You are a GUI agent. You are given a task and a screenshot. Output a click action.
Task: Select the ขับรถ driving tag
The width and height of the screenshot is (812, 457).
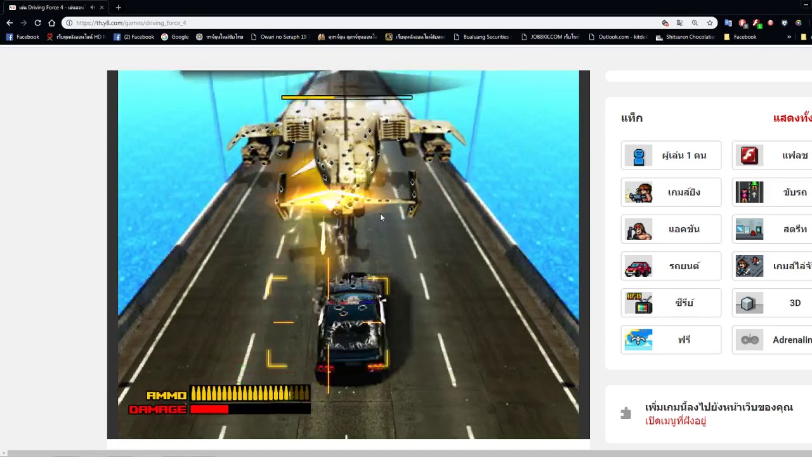772,192
